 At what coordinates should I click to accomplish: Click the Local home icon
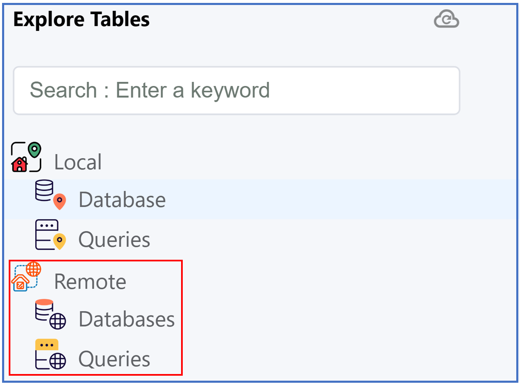click(20, 164)
